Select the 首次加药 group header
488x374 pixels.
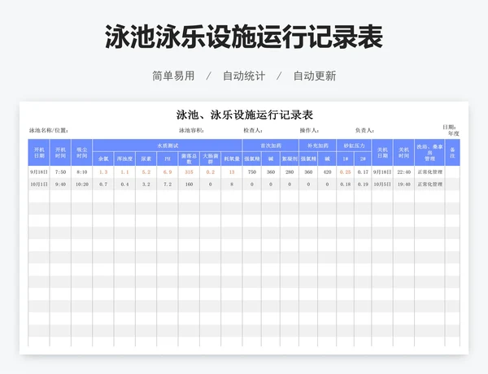(271, 146)
